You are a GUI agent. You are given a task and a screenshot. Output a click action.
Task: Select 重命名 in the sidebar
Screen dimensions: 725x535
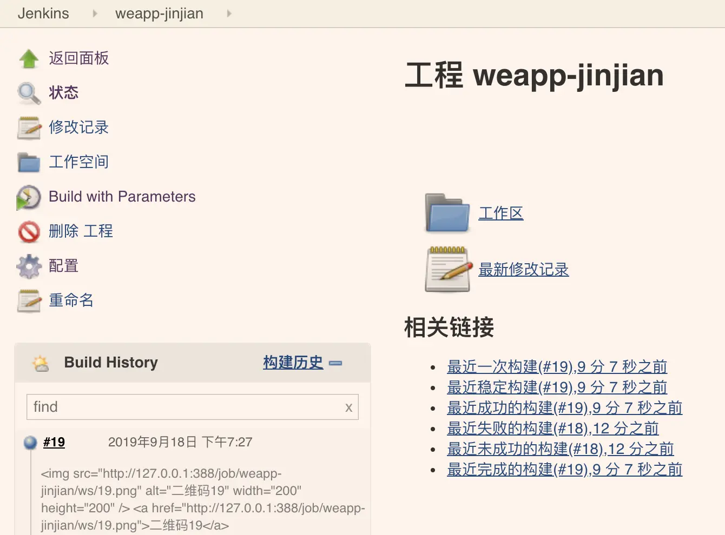pos(71,300)
